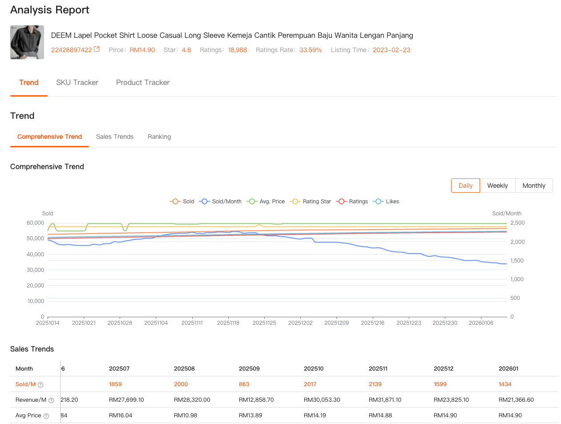Toggle the Sold/Month legend series
561x424 pixels.
click(x=221, y=202)
